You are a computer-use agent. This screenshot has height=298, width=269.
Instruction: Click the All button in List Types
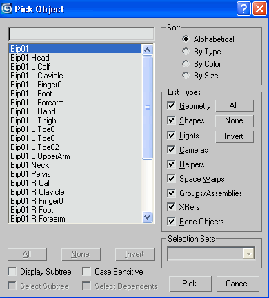pyautogui.click(x=235, y=106)
